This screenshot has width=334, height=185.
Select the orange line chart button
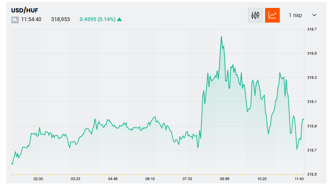(x=272, y=15)
